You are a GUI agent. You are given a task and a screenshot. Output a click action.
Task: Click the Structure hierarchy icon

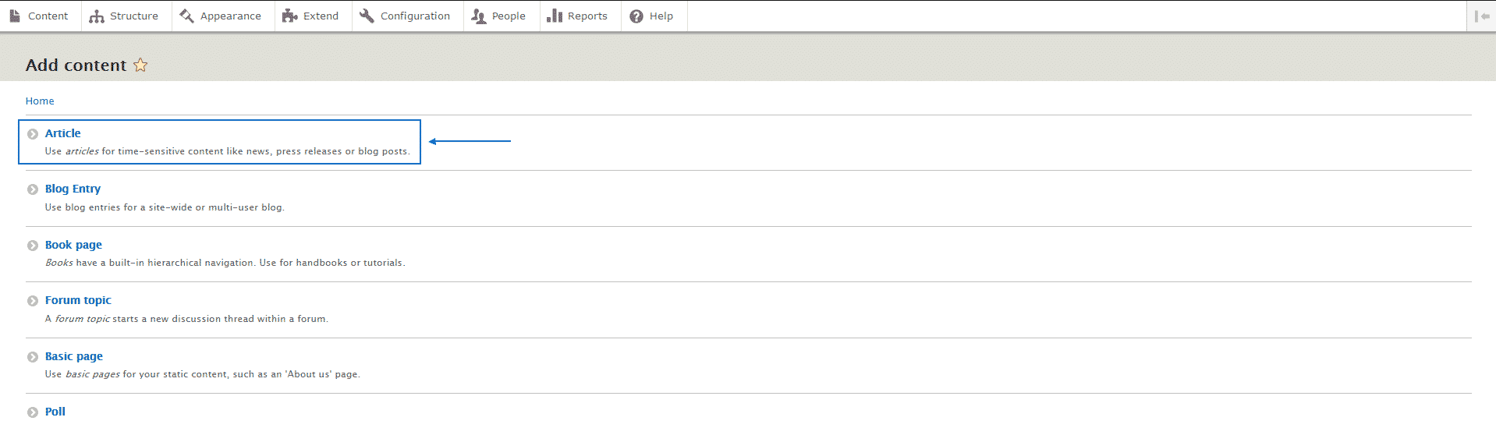[x=97, y=16]
